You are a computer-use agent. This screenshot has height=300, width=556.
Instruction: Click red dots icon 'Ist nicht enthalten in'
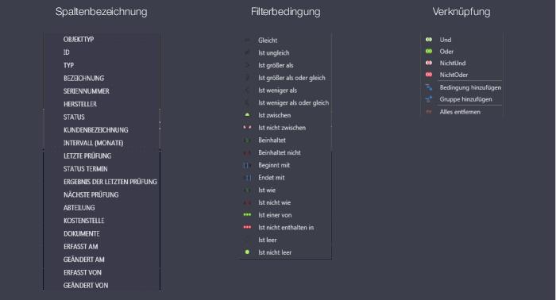247,227
